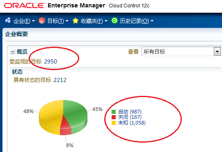Click the green slice of the pie chart

pos(75,113)
